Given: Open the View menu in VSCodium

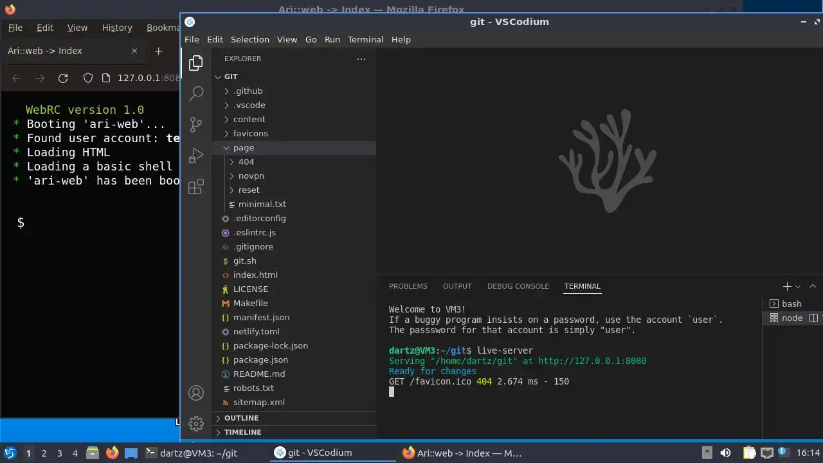Looking at the screenshot, I should [x=287, y=39].
